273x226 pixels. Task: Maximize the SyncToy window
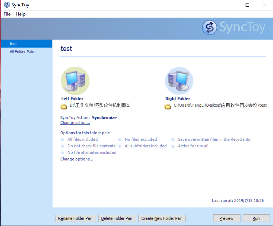coord(247,5)
